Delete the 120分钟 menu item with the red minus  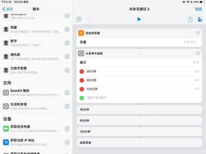(x=82, y=89)
